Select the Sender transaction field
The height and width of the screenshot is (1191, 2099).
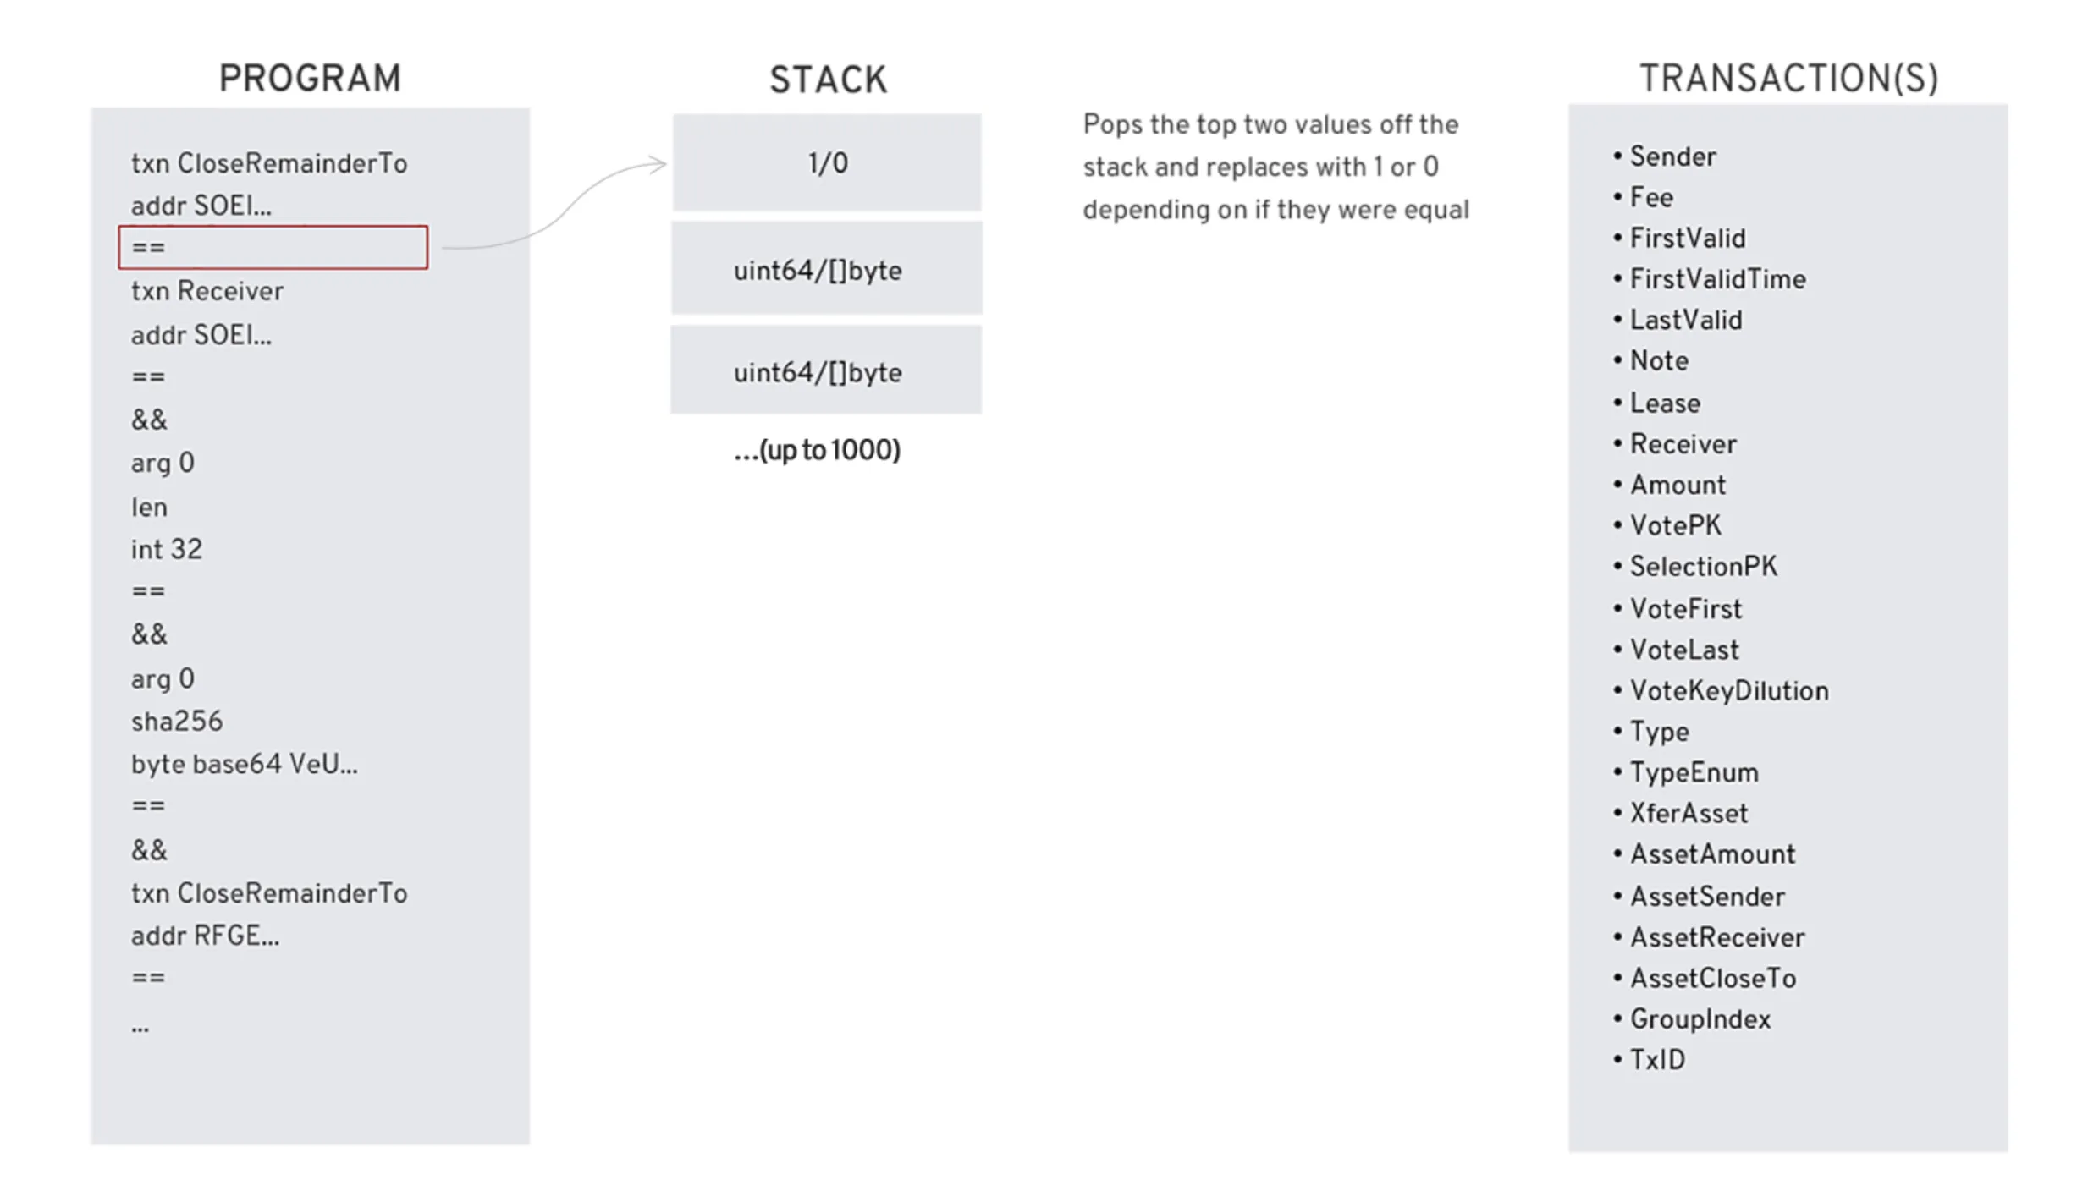1672,156
